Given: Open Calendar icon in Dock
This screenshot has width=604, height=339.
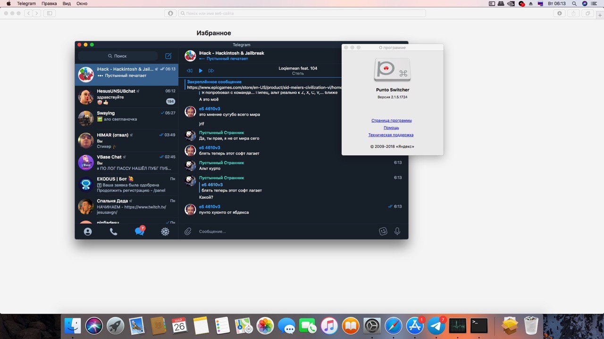Looking at the screenshot, I should point(179,325).
